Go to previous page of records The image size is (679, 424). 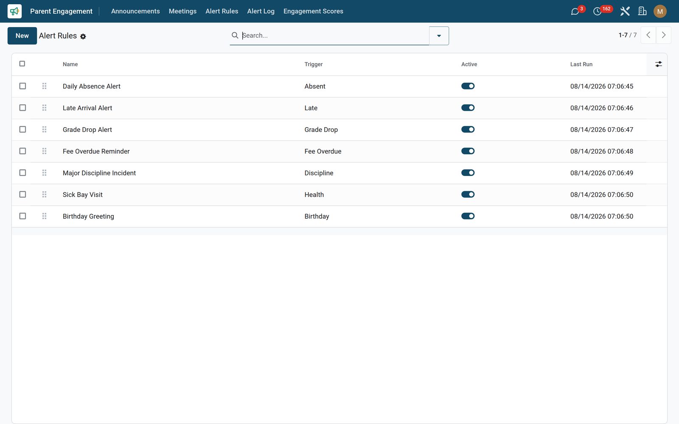click(x=648, y=35)
